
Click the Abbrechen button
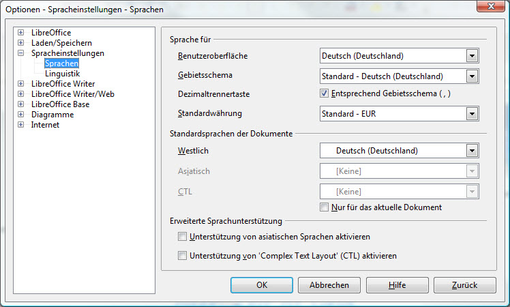coord(329,285)
